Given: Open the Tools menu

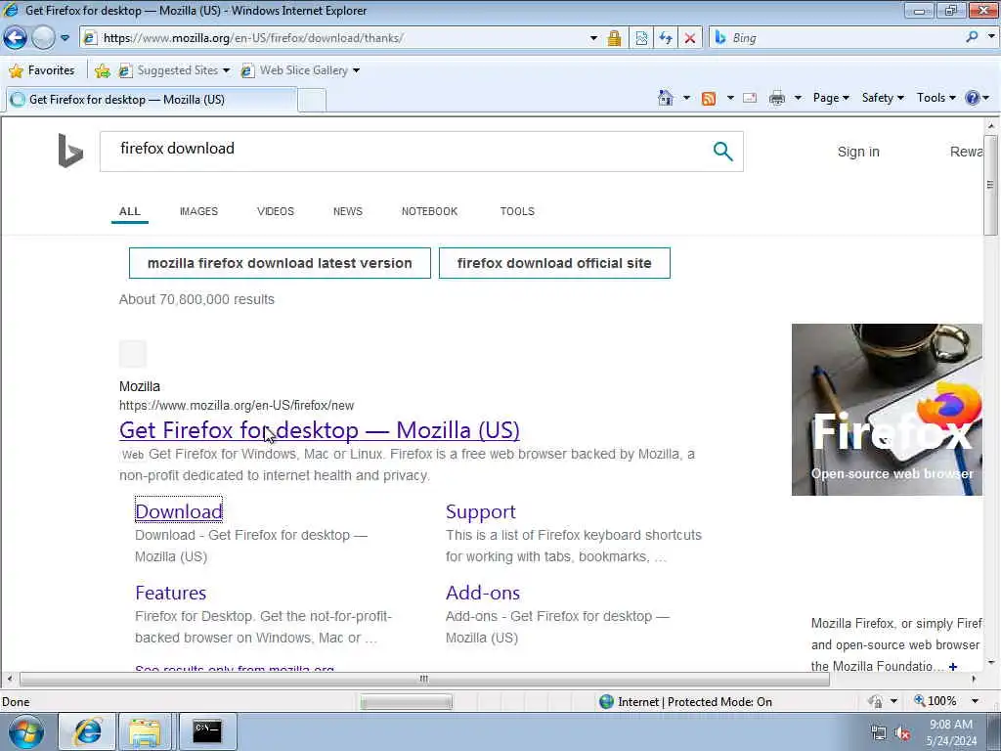Looking at the screenshot, I should [936, 98].
